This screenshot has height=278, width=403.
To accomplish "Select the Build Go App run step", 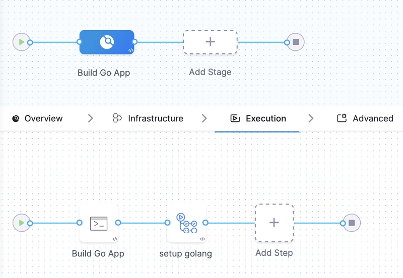I will pyautogui.click(x=99, y=223).
